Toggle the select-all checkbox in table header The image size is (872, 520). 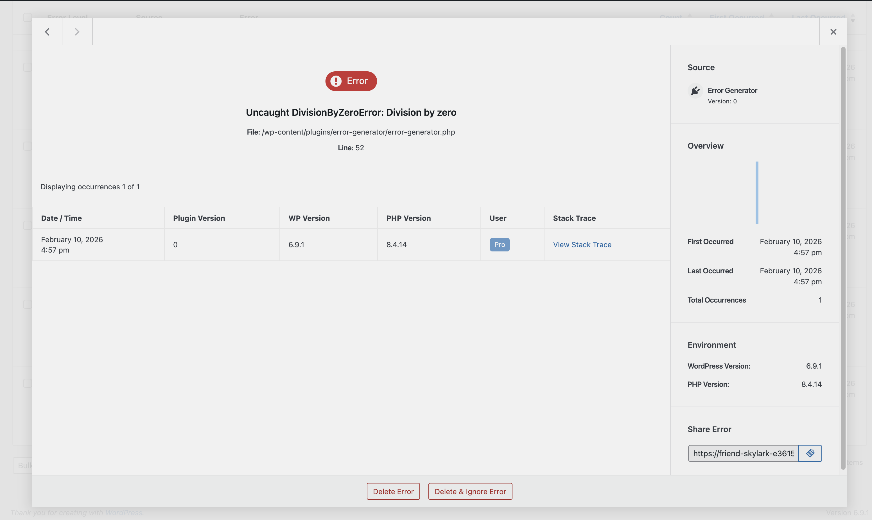[x=27, y=17]
